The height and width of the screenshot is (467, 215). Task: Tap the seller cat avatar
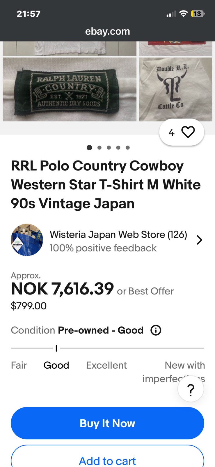click(x=27, y=240)
